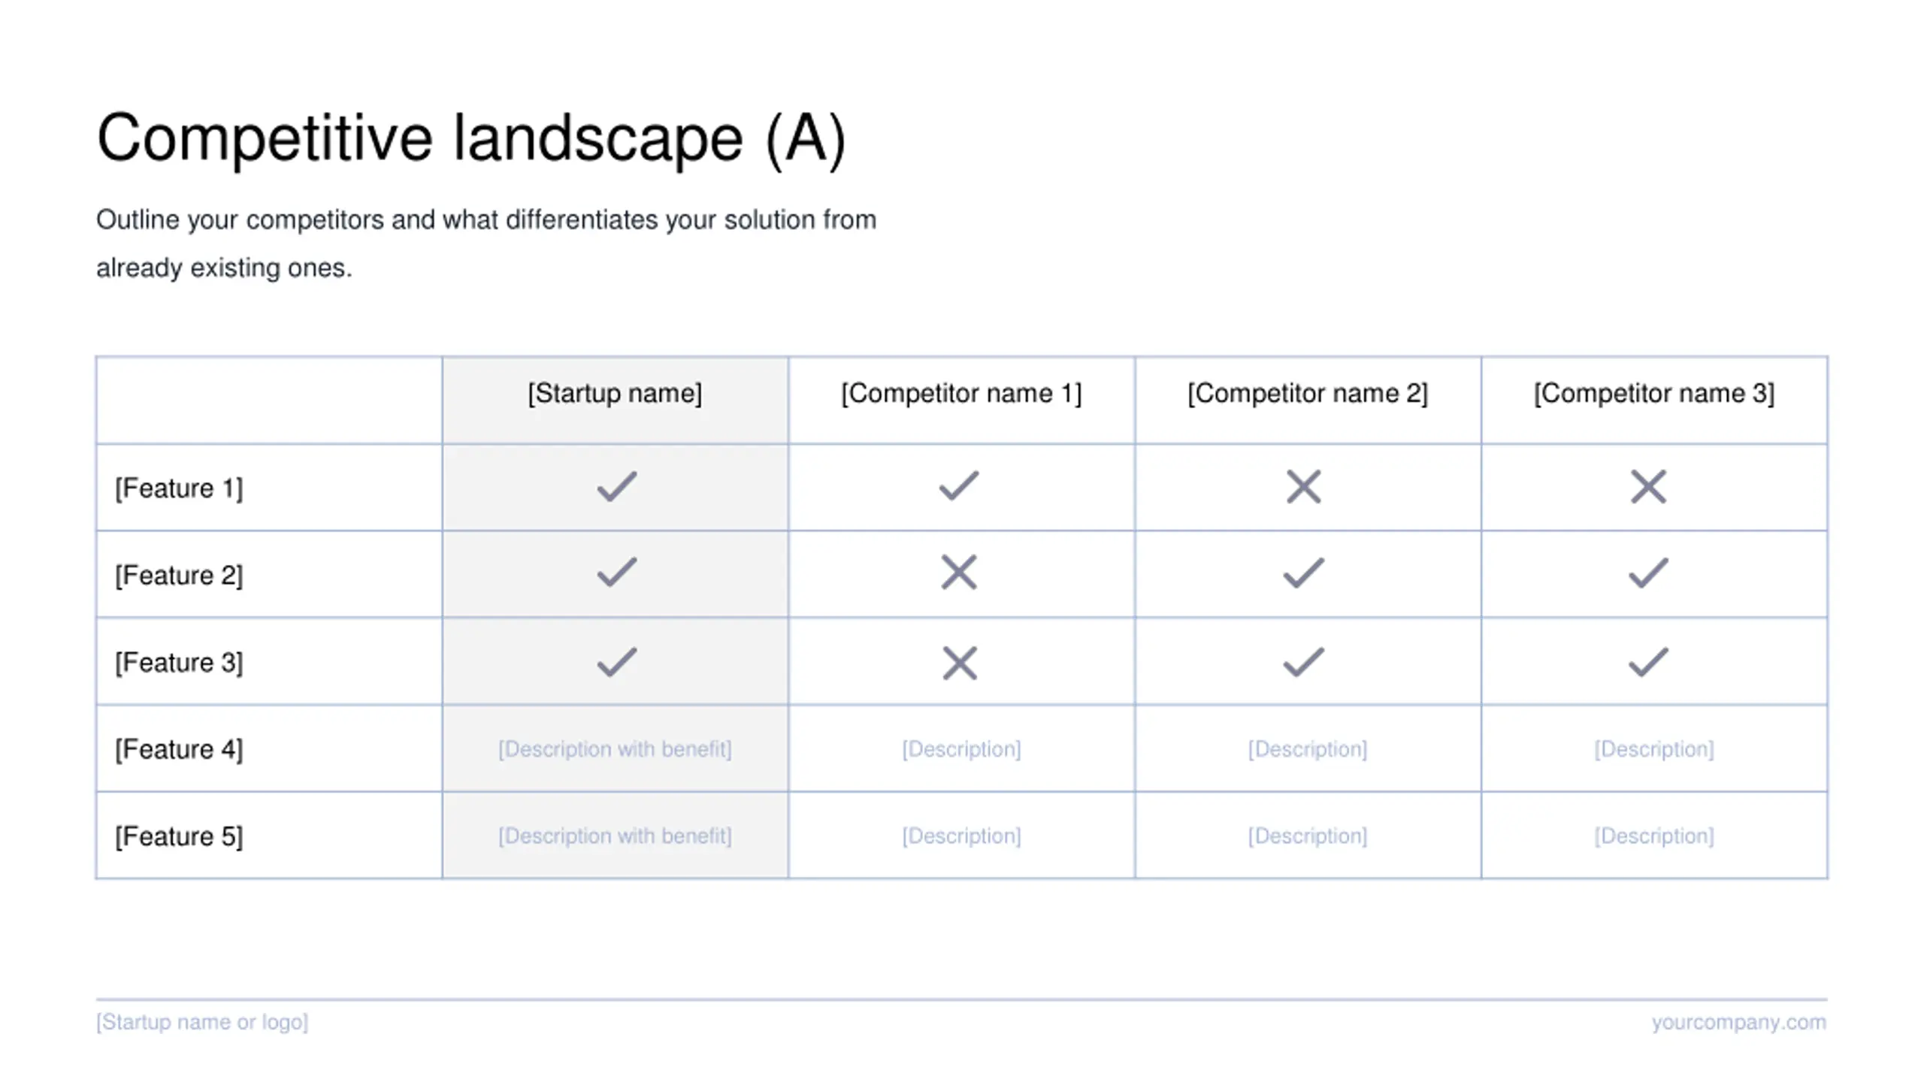The width and height of the screenshot is (1924, 1082).
Task: Click the Feature 3 cross under Competitor name 1
Action: coord(960,663)
